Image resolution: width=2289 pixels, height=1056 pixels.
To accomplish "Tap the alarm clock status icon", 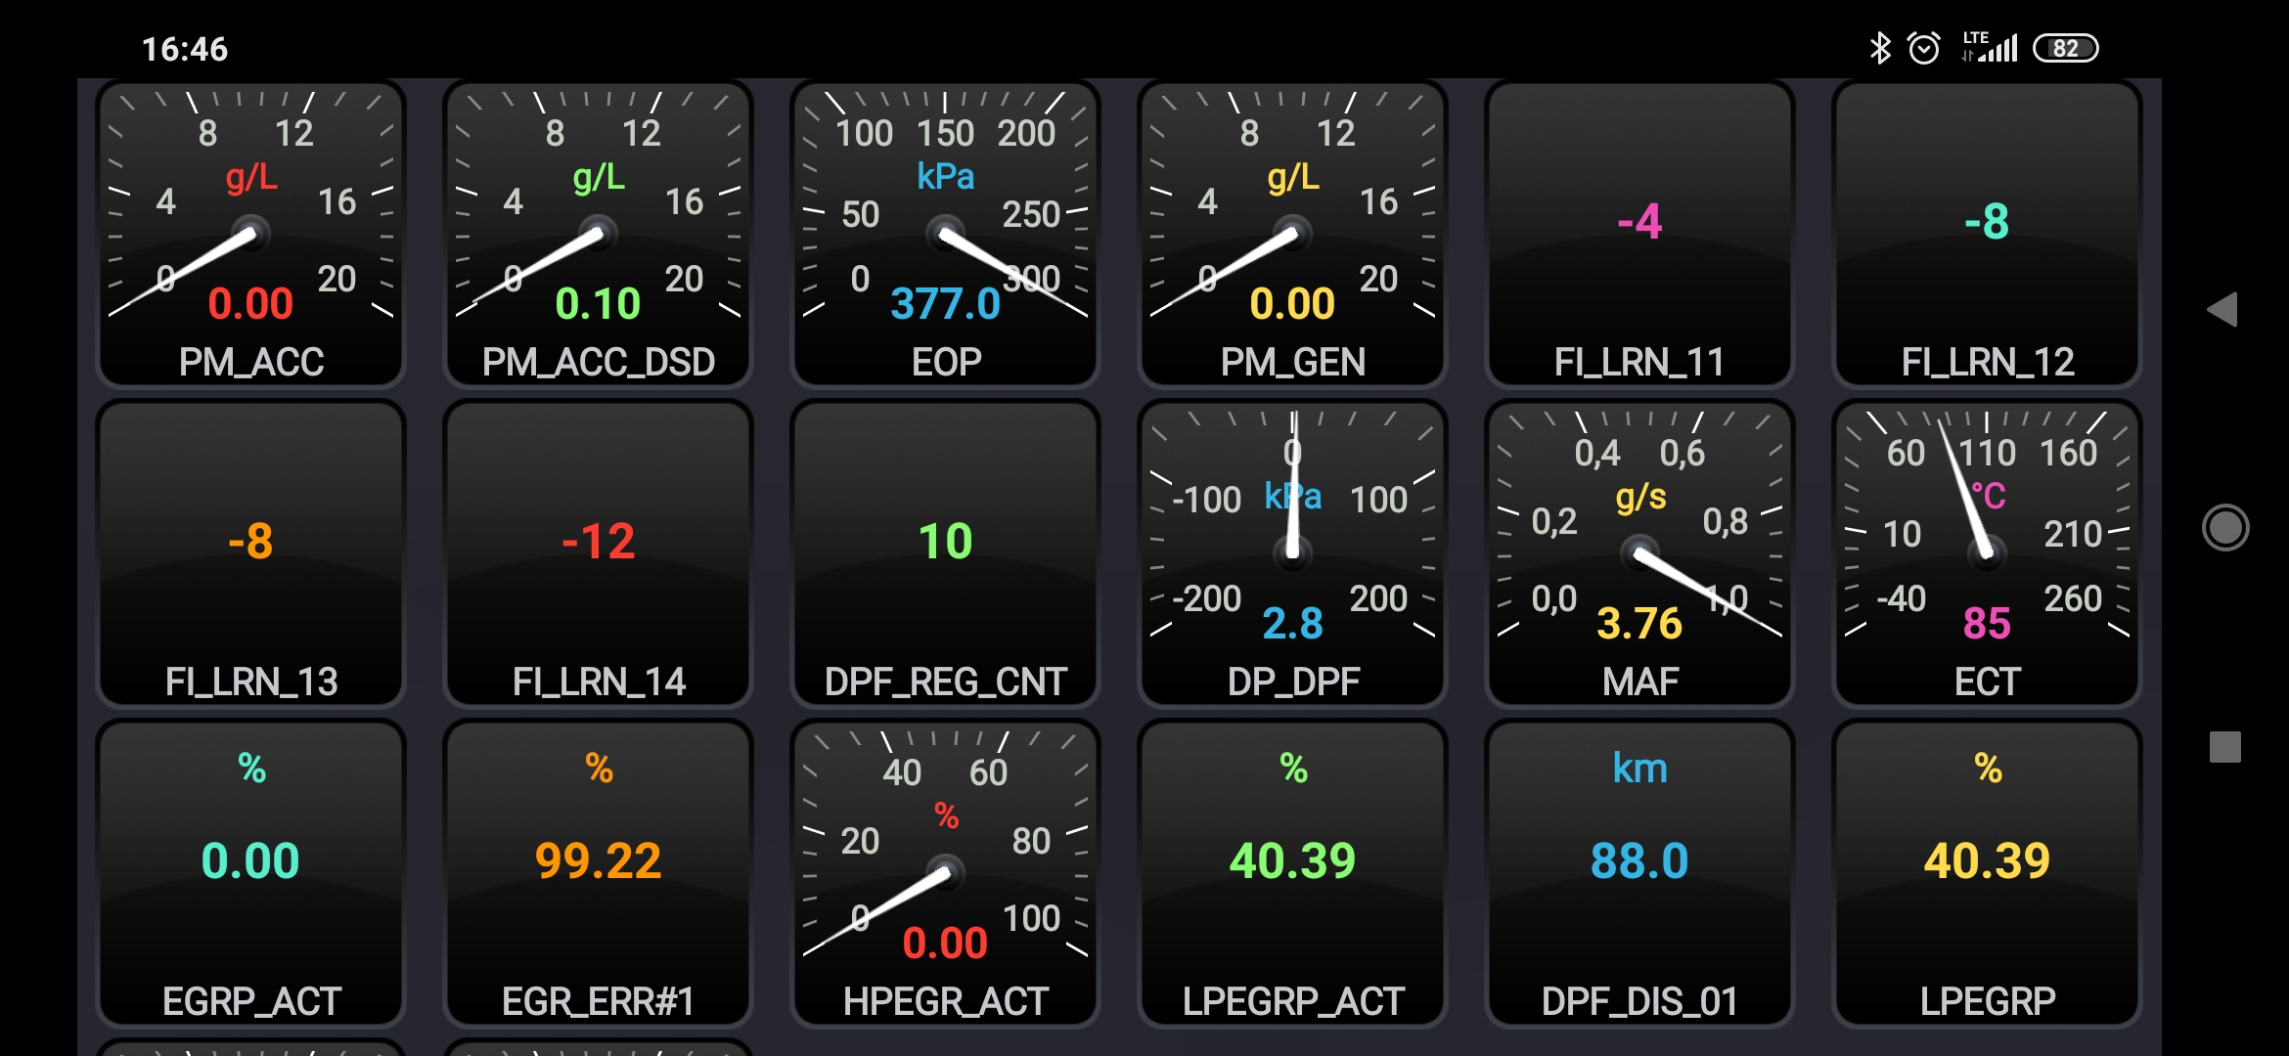I will (x=1923, y=48).
